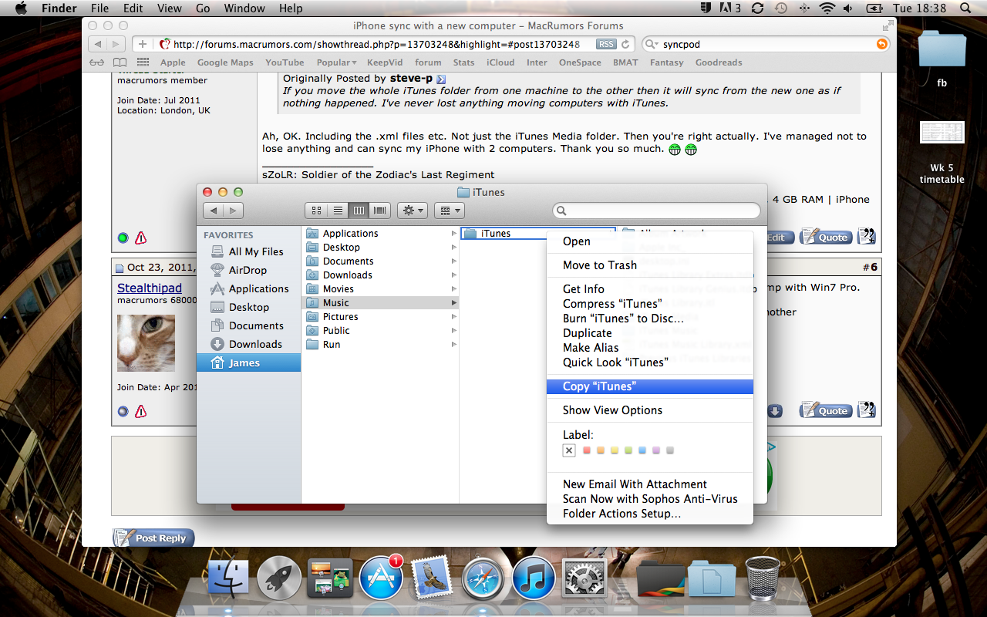Choose Make Alias from context menu
The image size is (987, 617).
649,348
